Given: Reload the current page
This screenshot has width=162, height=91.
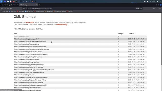Looking at the screenshot, I should (x=8, y=8).
